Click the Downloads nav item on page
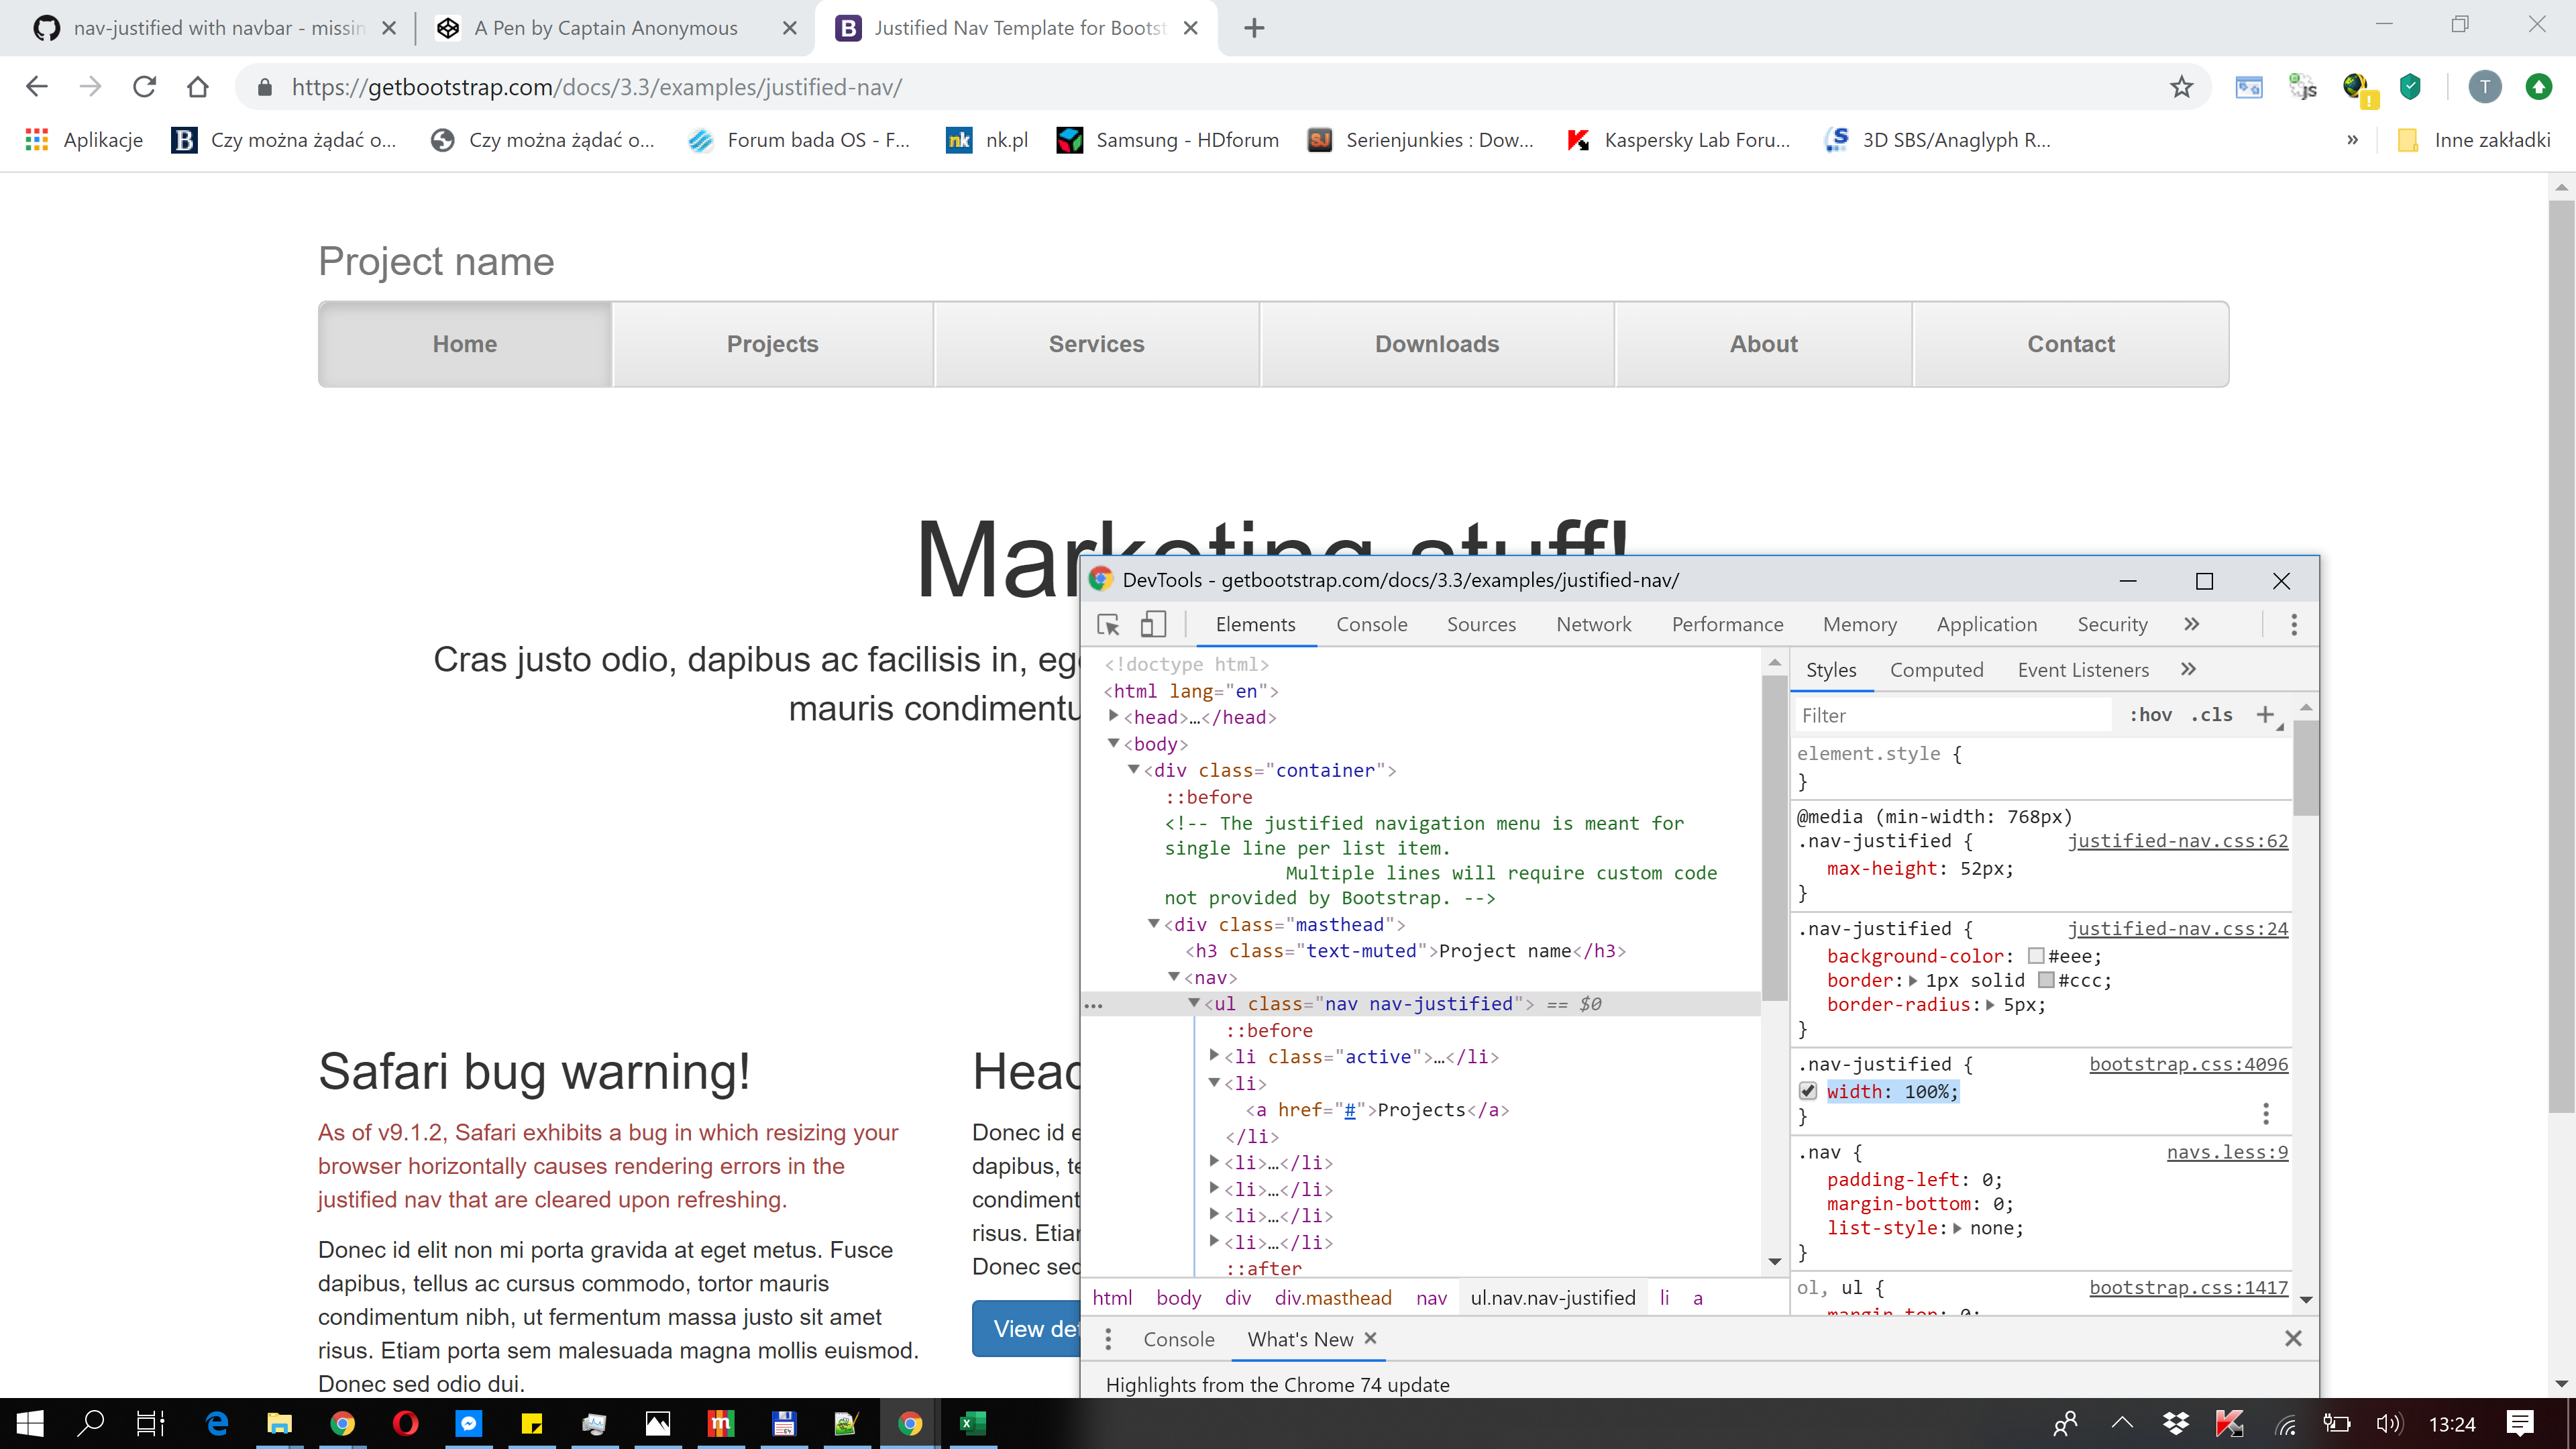The image size is (2576, 1449). click(1436, 344)
